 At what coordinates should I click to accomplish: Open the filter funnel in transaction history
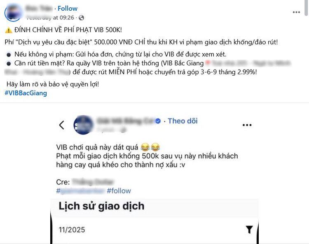[x=249, y=230]
